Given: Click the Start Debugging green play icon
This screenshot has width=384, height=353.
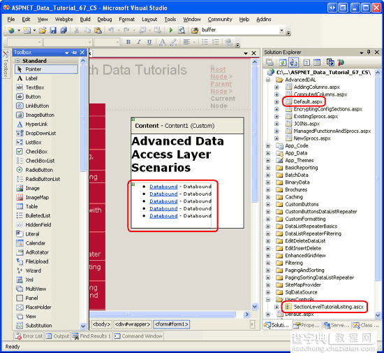Looking at the screenshot, I should coord(171,30).
